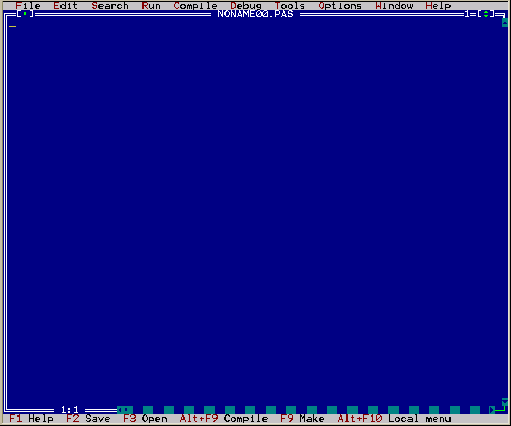
Task: Click the vertical scrollbar down arrow
Action: click(x=505, y=402)
